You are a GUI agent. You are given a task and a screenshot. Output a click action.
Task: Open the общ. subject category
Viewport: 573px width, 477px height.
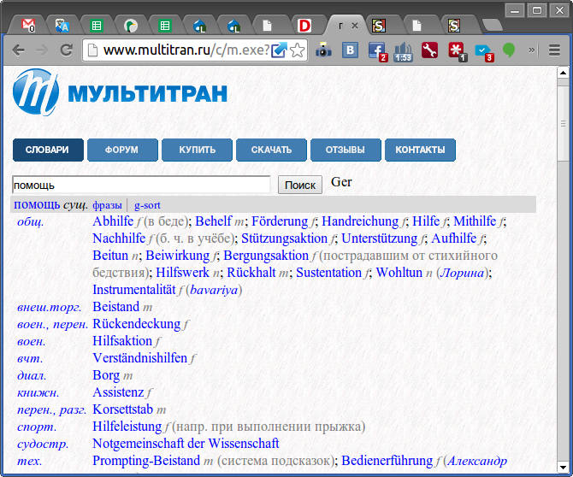point(30,221)
